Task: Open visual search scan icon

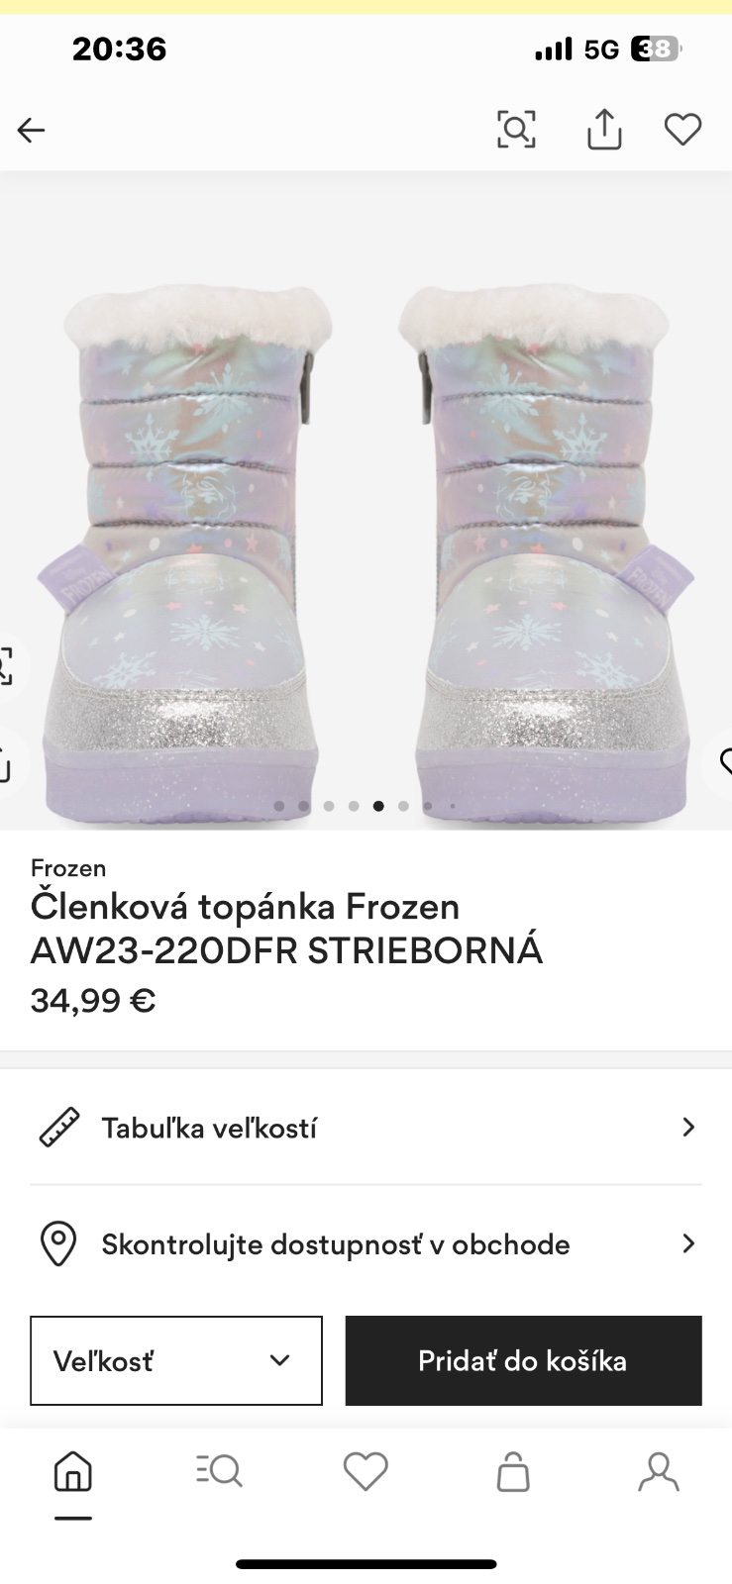Action: [x=516, y=130]
